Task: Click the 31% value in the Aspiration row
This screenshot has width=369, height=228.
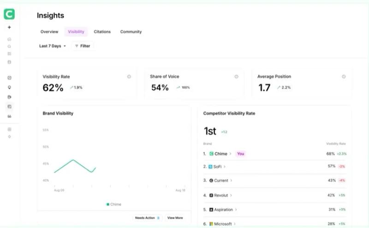Action: click(x=332, y=210)
